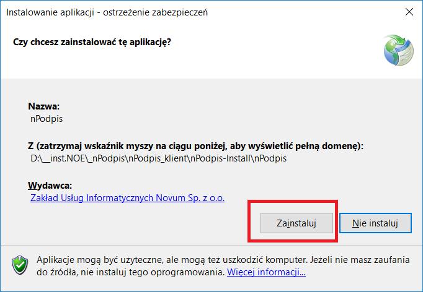Select the application name nPodpis text
The width and height of the screenshot is (423, 292).
point(47,119)
